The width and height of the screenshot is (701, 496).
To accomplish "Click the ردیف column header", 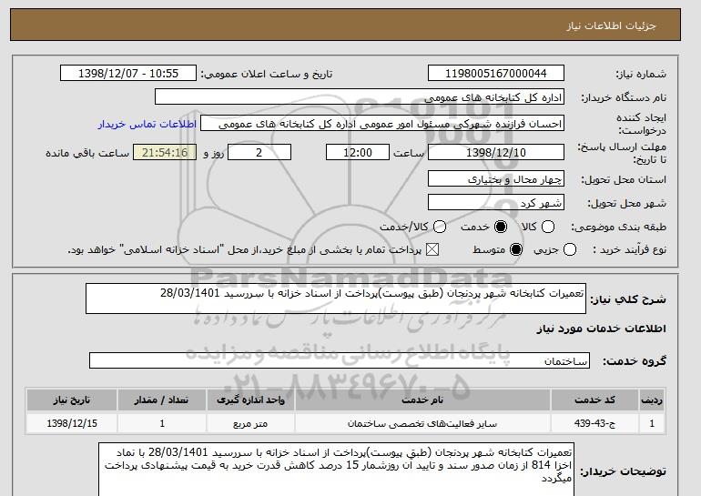I will [x=652, y=400].
